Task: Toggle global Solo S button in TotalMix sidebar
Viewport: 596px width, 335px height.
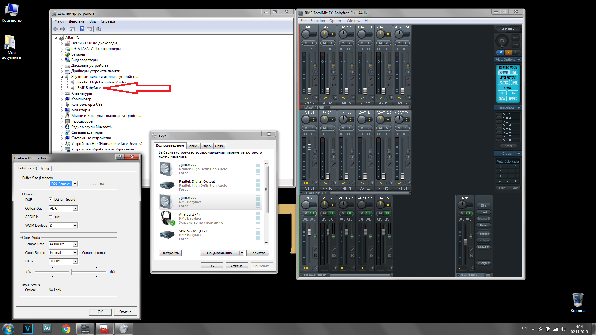Action: coord(508,52)
